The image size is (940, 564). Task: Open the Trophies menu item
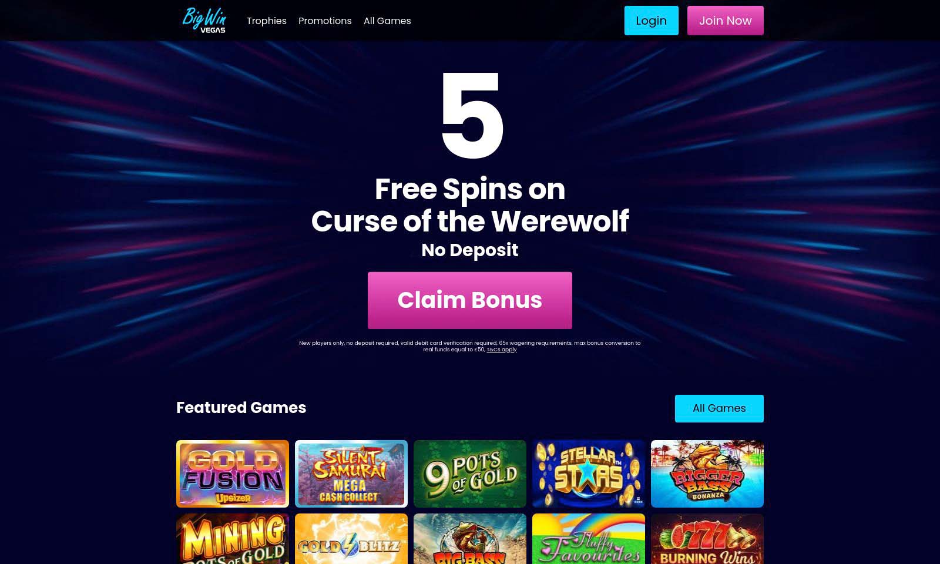(267, 21)
